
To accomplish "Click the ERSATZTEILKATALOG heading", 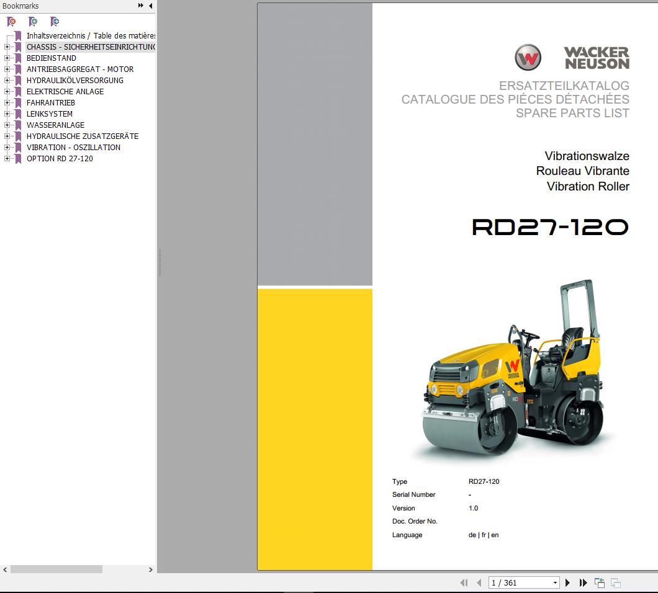I will click(x=564, y=86).
